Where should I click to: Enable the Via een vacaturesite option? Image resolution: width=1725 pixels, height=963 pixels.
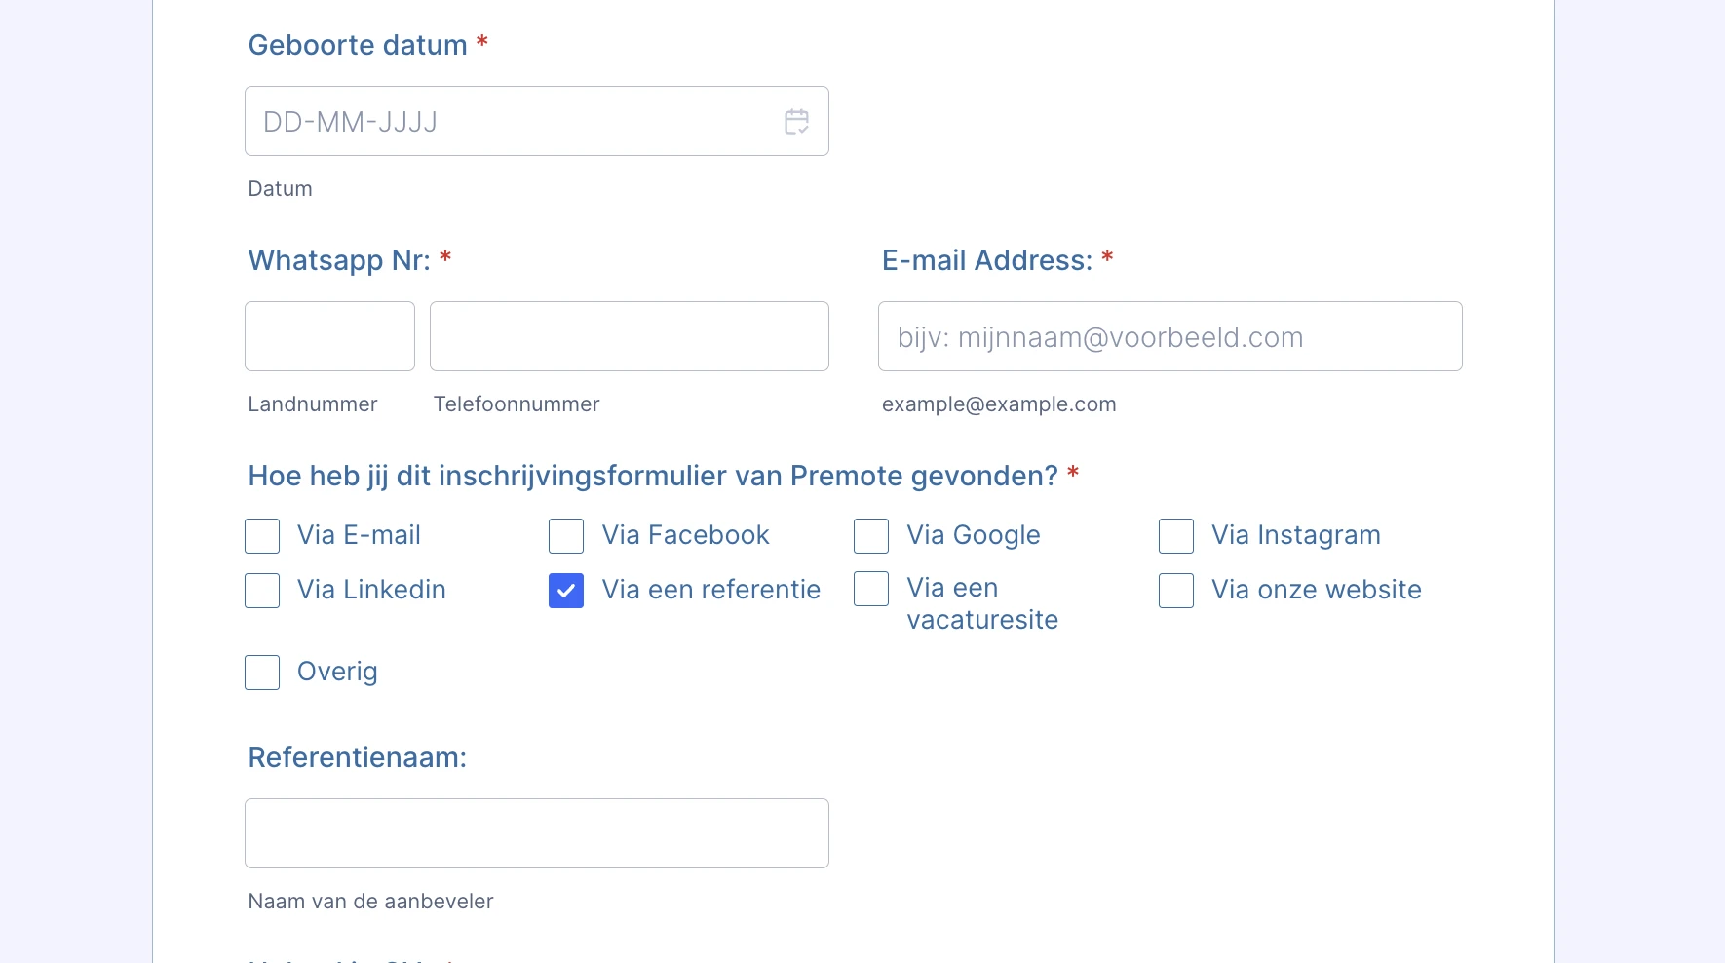(x=870, y=590)
